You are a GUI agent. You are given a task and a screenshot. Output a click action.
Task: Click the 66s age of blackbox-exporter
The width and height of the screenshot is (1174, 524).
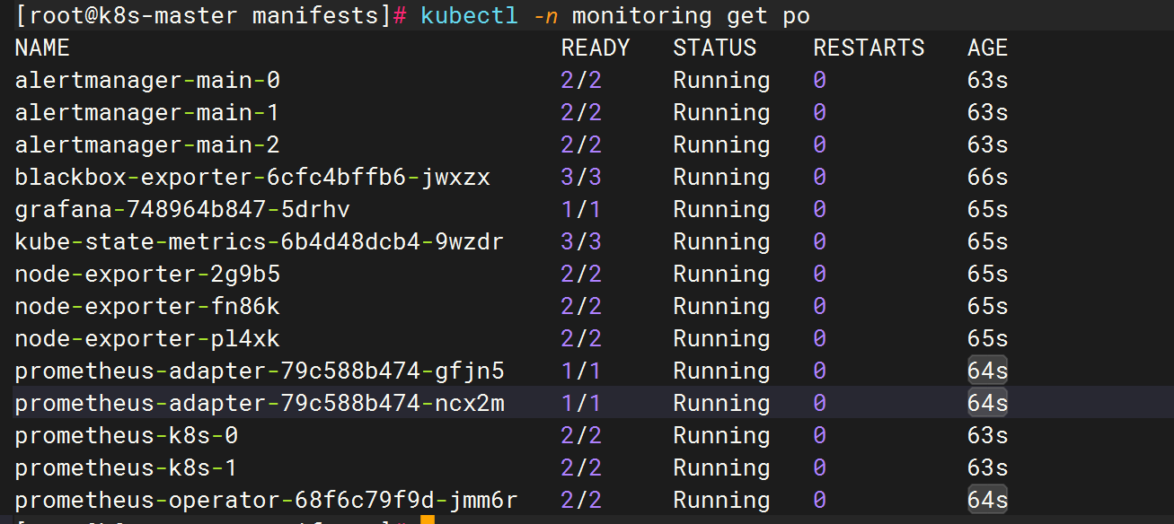[x=988, y=178]
